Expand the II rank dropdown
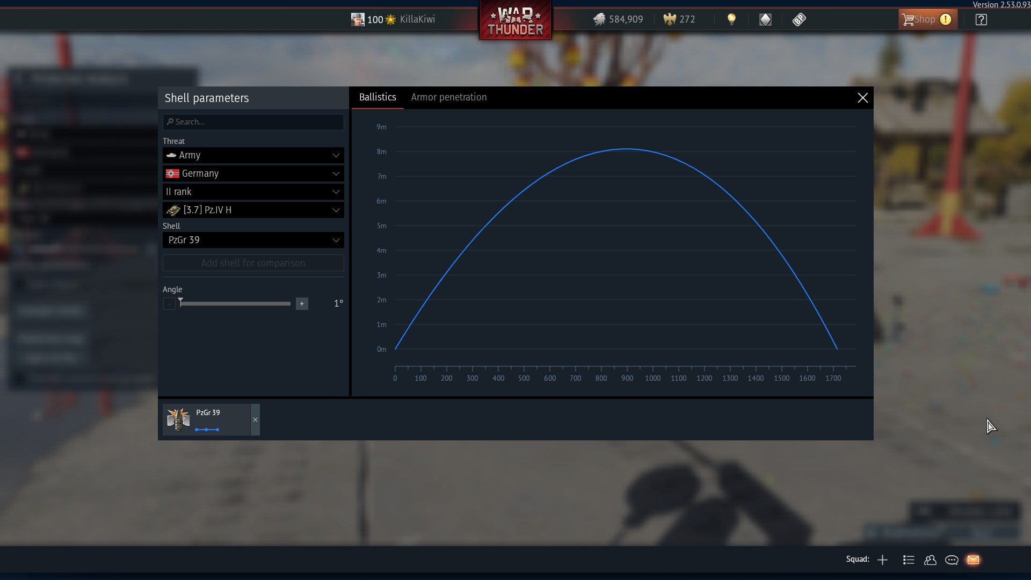This screenshot has width=1031, height=580. 253,192
